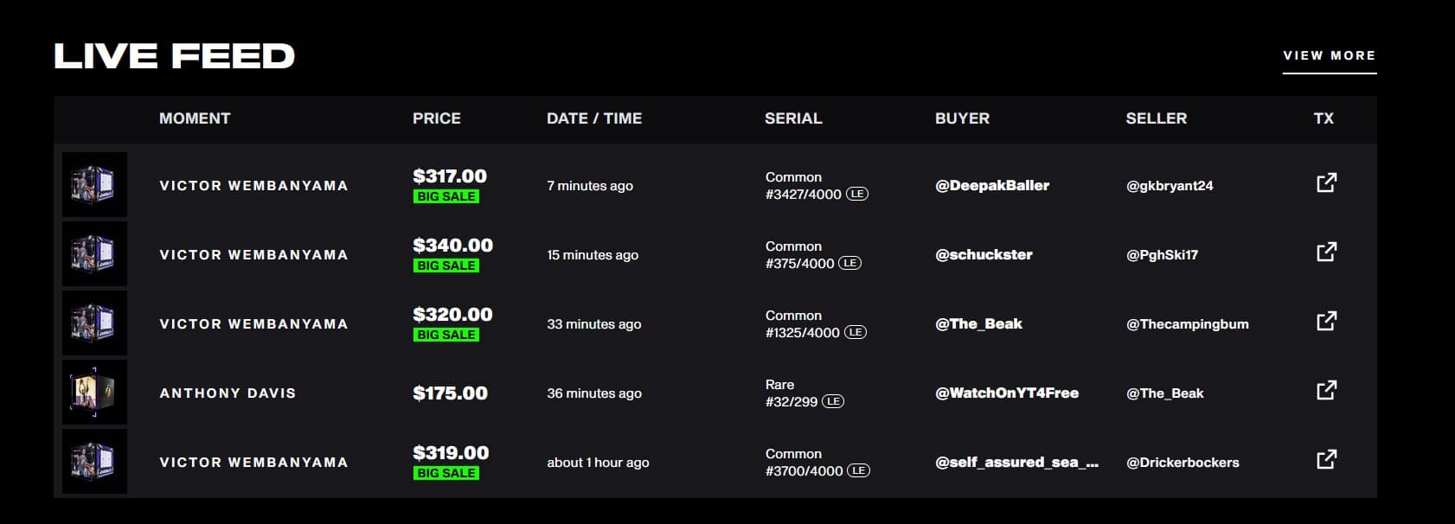This screenshot has height=524, width=1455.
Task: Click the Date / Time column header
Action: coord(594,118)
